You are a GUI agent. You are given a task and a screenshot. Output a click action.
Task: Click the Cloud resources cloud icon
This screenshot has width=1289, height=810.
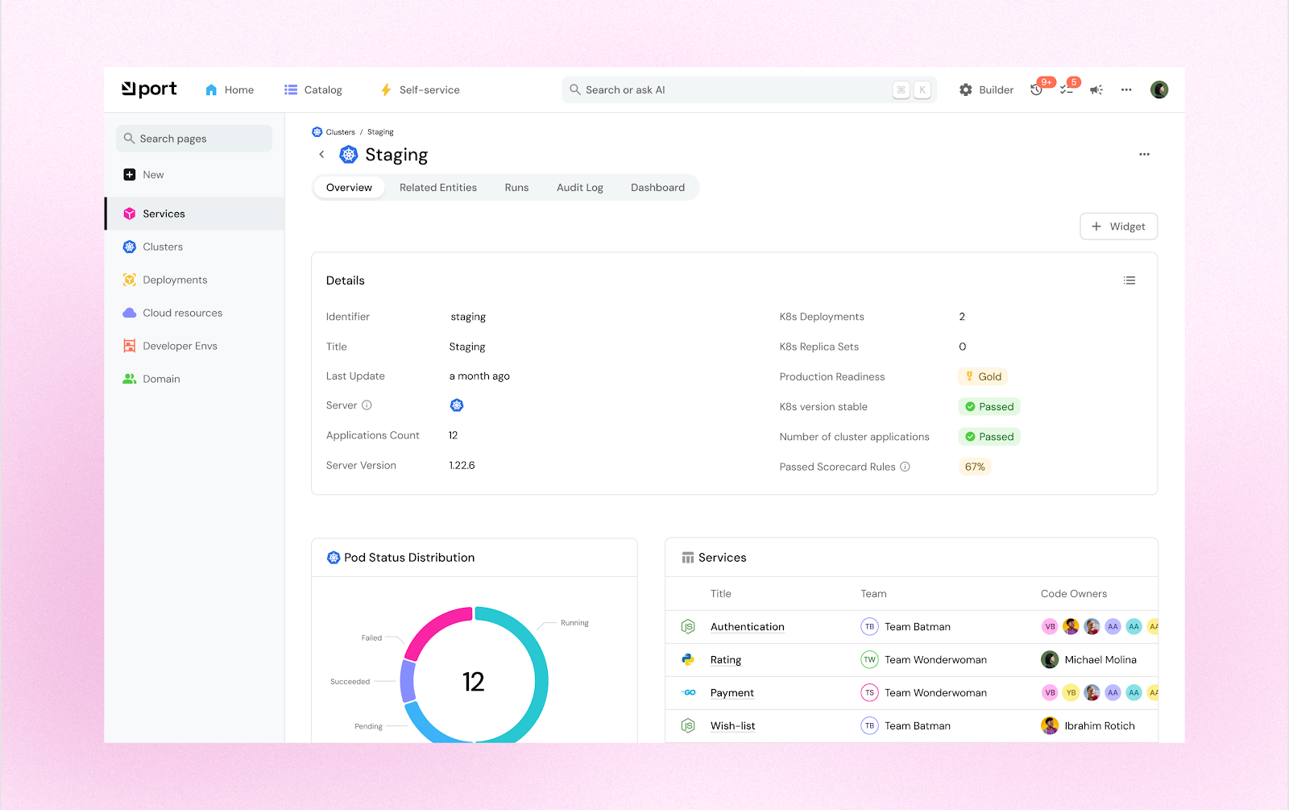click(130, 313)
